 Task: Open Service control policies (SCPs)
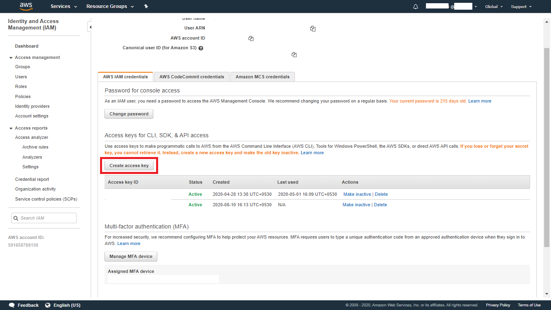[x=46, y=199]
